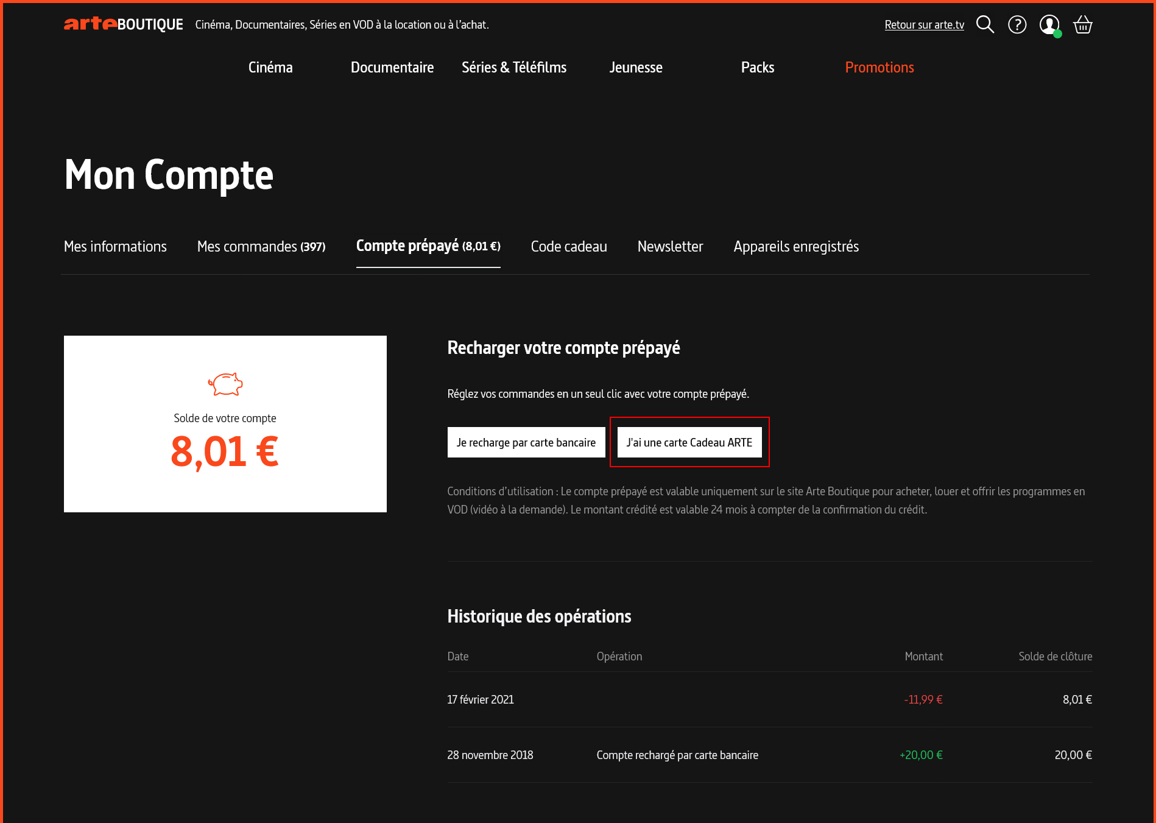Image resolution: width=1156 pixels, height=823 pixels.
Task: Click the piggy bank icon
Action: [225, 384]
